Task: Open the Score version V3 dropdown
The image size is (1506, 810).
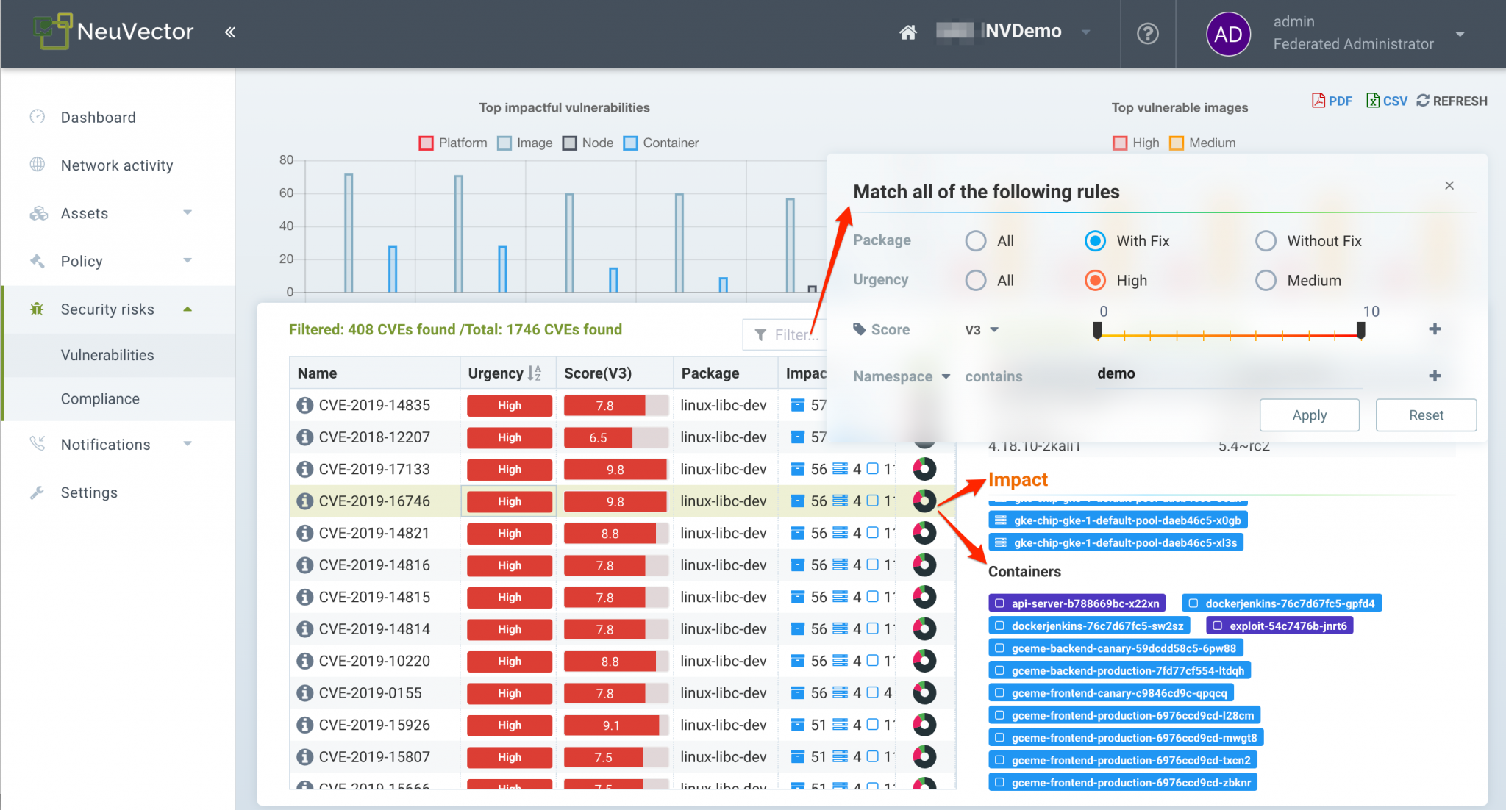Action: click(981, 330)
